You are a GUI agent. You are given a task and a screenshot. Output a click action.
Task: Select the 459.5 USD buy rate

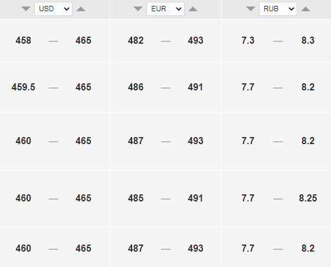point(23,87)
